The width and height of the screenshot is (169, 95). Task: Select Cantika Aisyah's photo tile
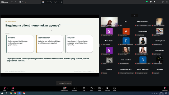pyautogui.click(x=126, y=50)
